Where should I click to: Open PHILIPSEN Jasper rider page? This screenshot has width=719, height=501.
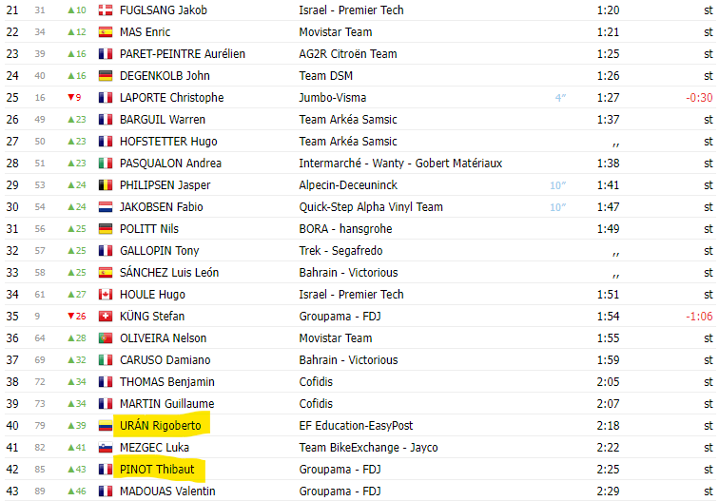click(x=165, y=185)
